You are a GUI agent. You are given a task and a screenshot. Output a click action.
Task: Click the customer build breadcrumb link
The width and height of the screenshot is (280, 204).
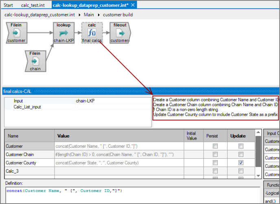(118, 15)
